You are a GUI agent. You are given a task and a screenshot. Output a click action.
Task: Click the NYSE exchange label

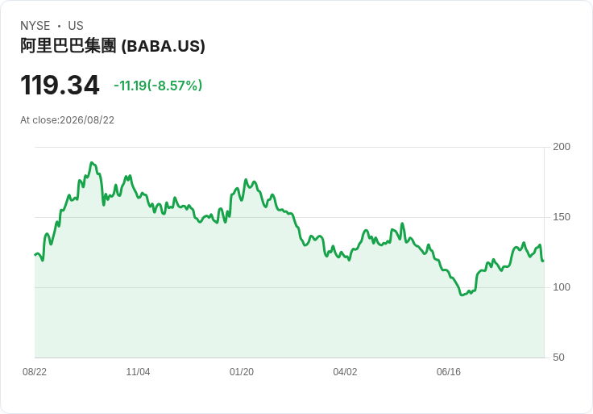tap(35, 26)
